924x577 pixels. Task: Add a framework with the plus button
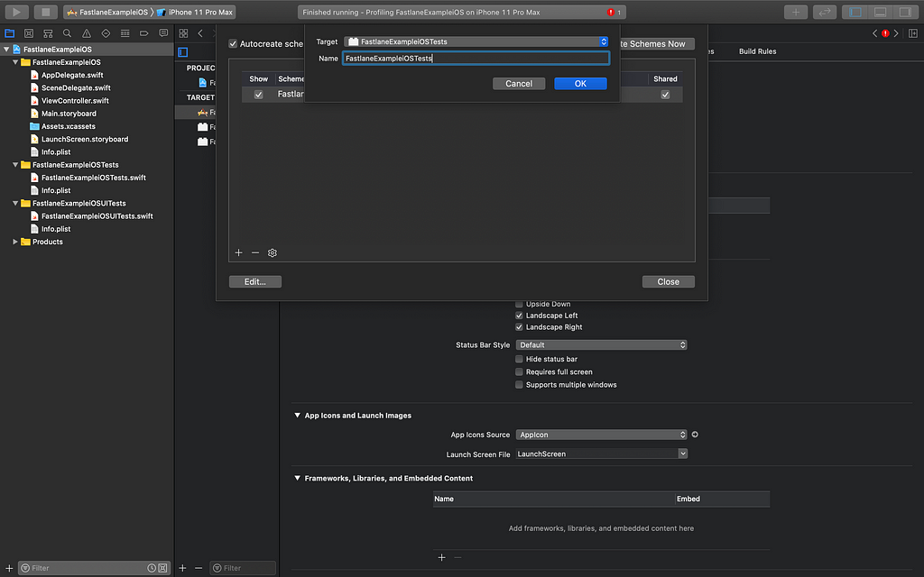tap(442, 557)
